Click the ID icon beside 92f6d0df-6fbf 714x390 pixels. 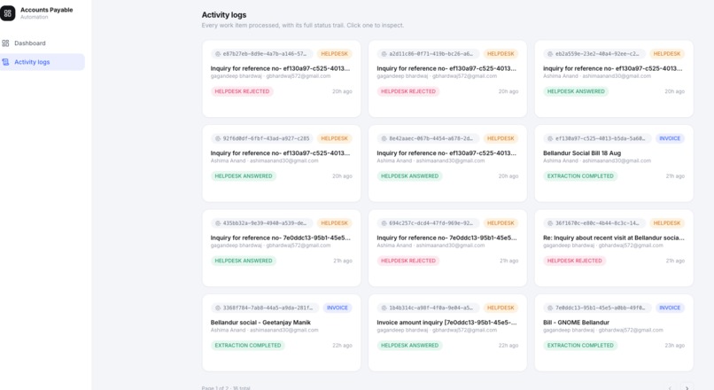coord(218,138)
